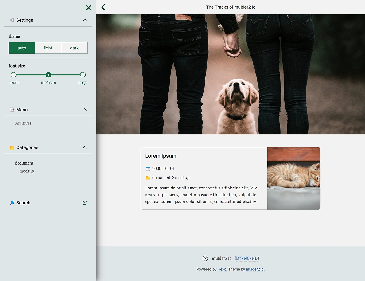Image resolution: width=365 pixels, height=281 pixels.
Task: Collapse the Categories section chevron
Action: pos(85,147)
